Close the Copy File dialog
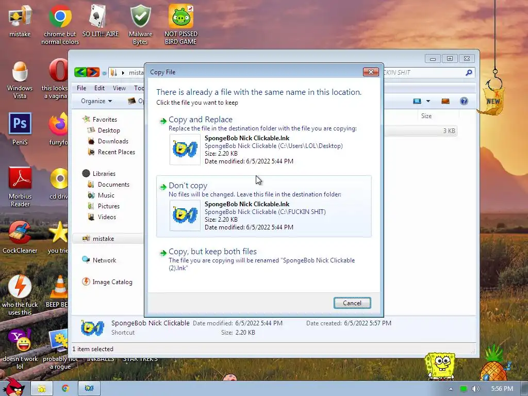This screenshot has height=396, width=528. 371,72
